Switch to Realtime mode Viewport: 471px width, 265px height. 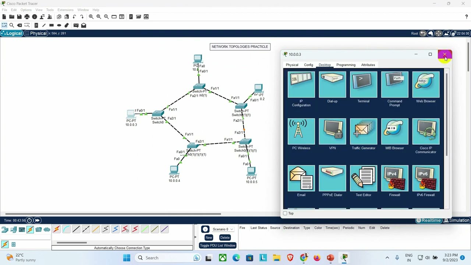point(428,220)
